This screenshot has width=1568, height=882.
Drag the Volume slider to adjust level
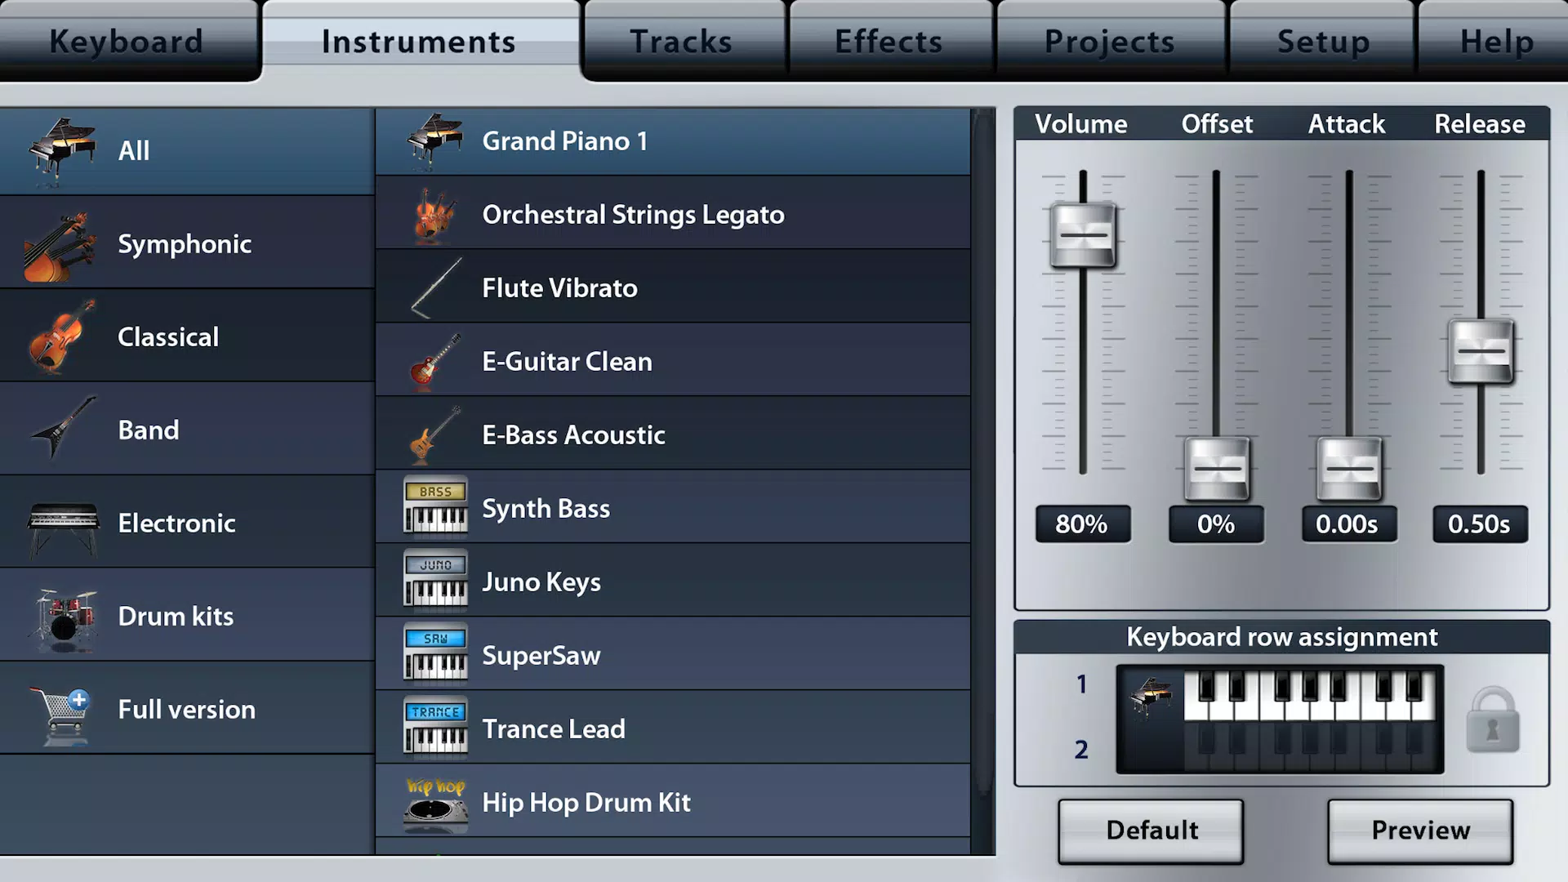point(1081,234)
